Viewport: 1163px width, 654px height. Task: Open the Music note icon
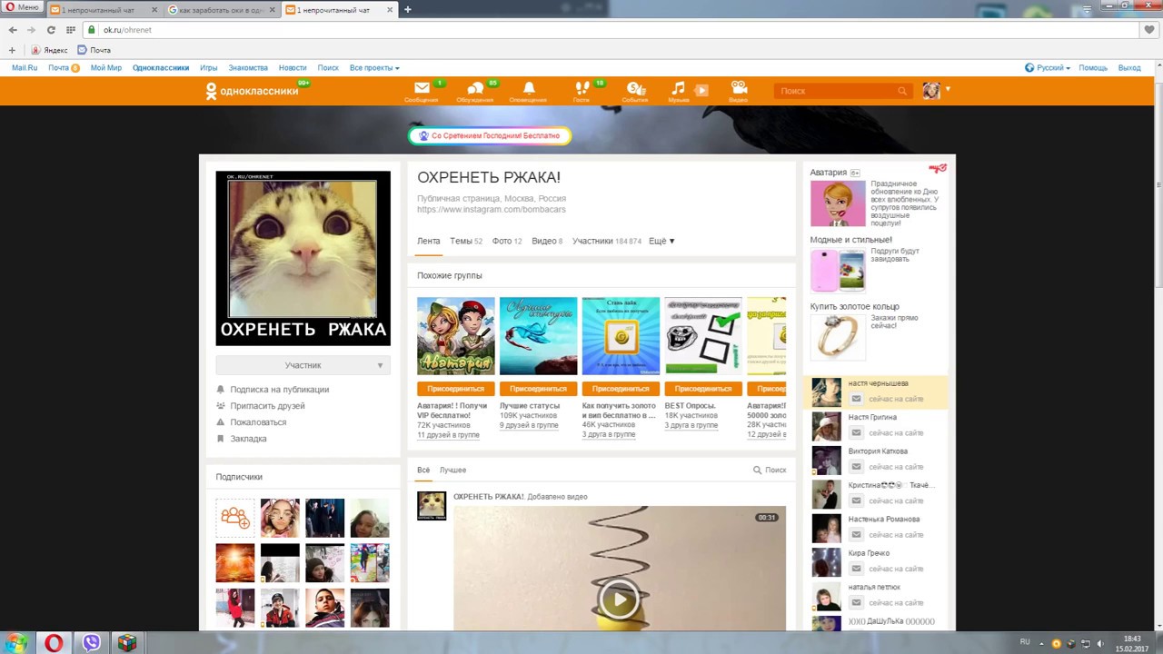(x=678, y=89)
